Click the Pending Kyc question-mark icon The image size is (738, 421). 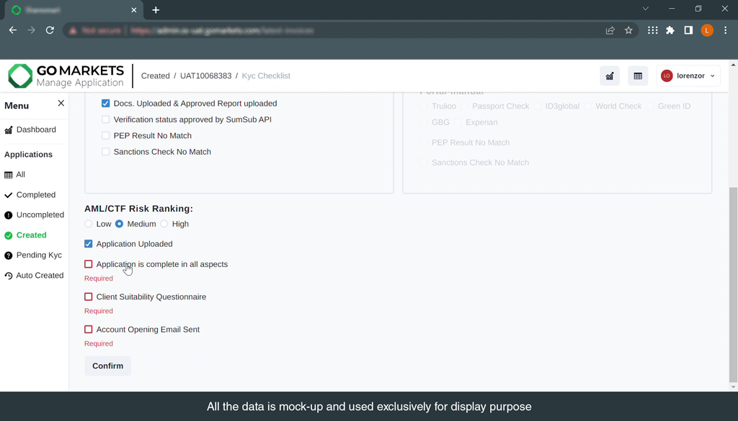[x=9, y=255]
